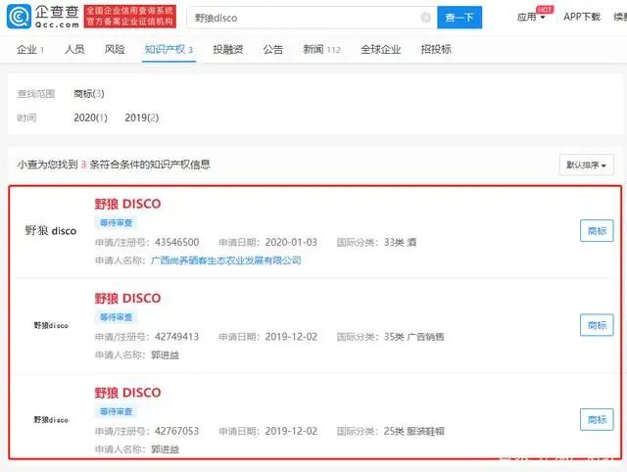Select the 知识产权 tab
Screen dimensions: 627x472
(169, 50)
